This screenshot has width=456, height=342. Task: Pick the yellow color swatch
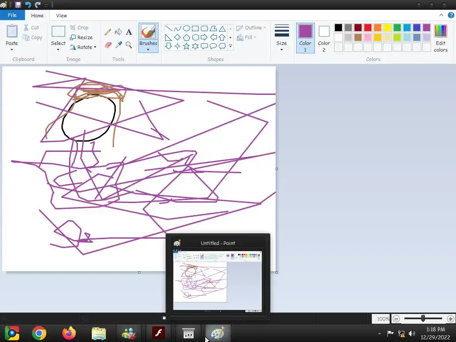point(387,28)
